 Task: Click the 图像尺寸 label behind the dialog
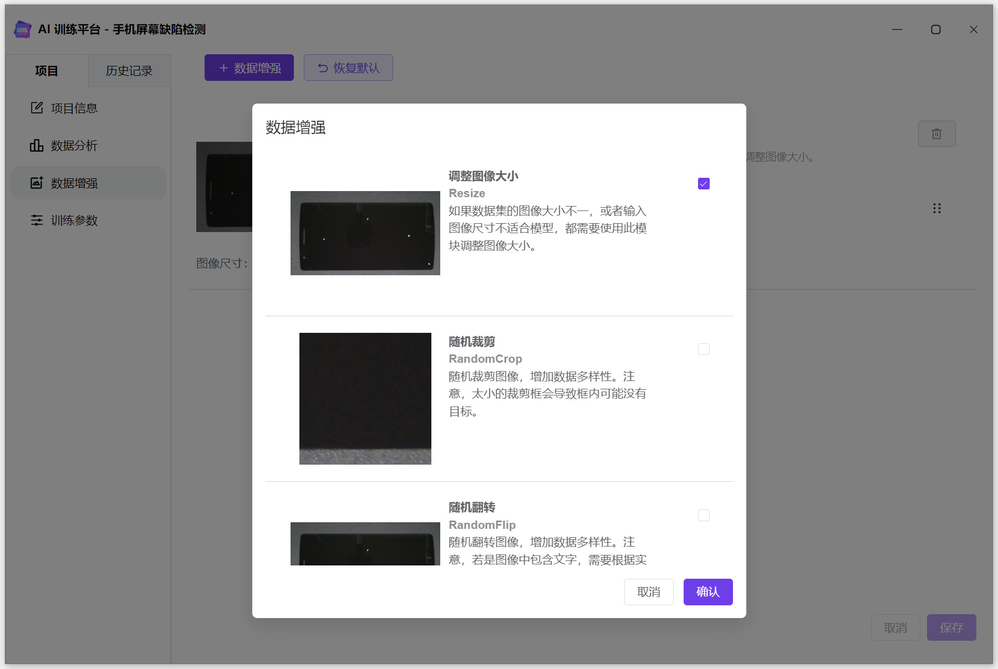click(x=222, y=263)
